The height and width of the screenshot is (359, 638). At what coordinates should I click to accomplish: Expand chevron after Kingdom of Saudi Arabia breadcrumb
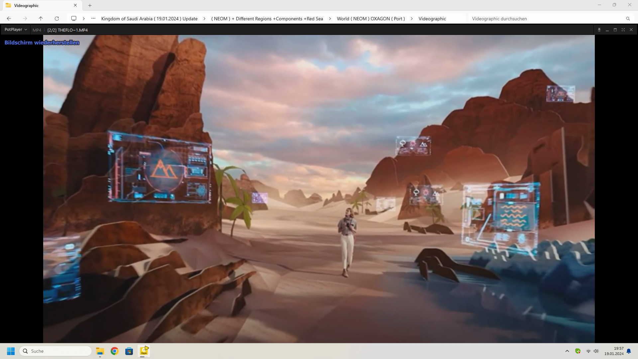coord(204,19)
